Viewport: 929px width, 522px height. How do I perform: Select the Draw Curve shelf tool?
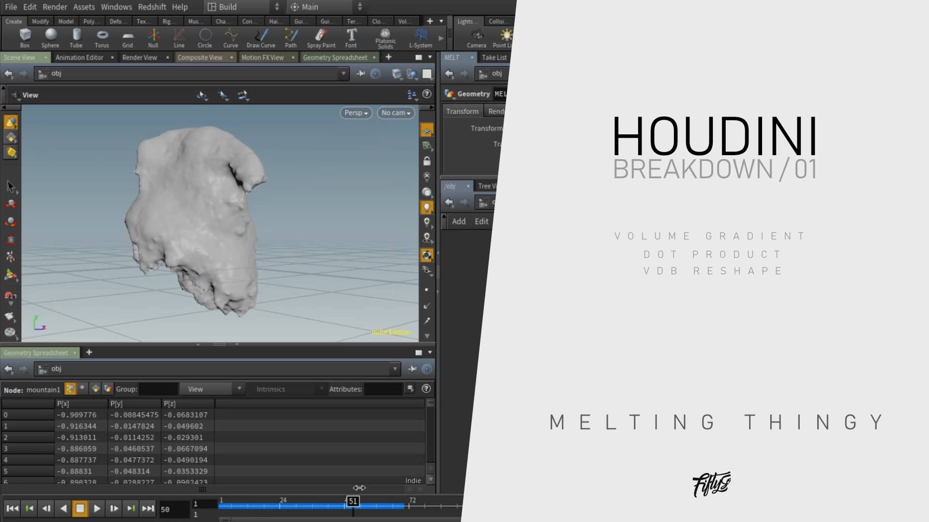coord(261,37)
